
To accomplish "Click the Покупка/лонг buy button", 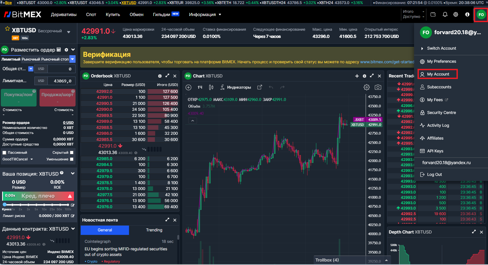I will 19,98.
